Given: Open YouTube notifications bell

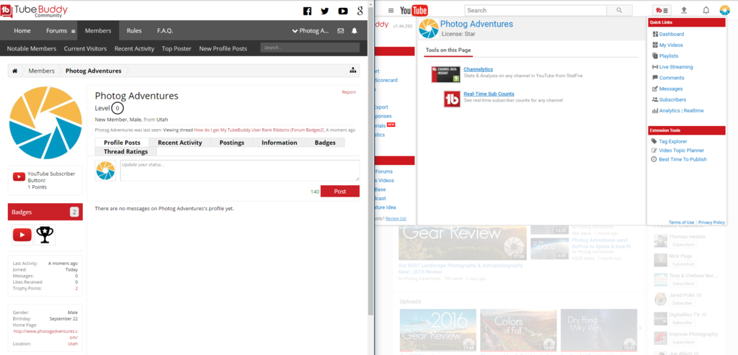Looking at the screenshot, I should tap(706, 10).
